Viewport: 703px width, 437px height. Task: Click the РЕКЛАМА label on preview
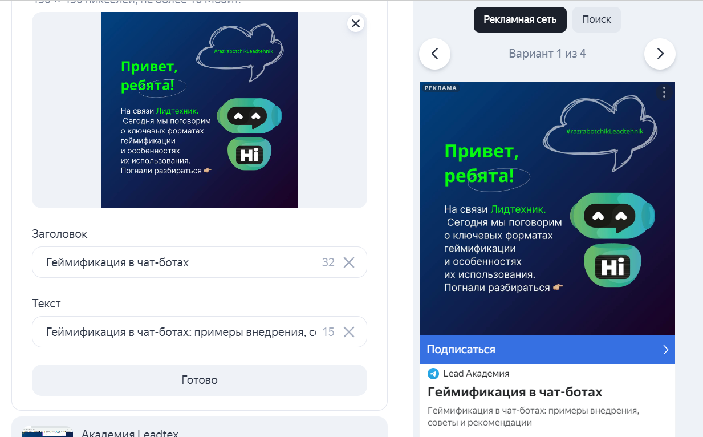click(x=441, y=88)
